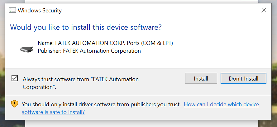Click the "software is safe to install?" link line

(x=53, y=112)
